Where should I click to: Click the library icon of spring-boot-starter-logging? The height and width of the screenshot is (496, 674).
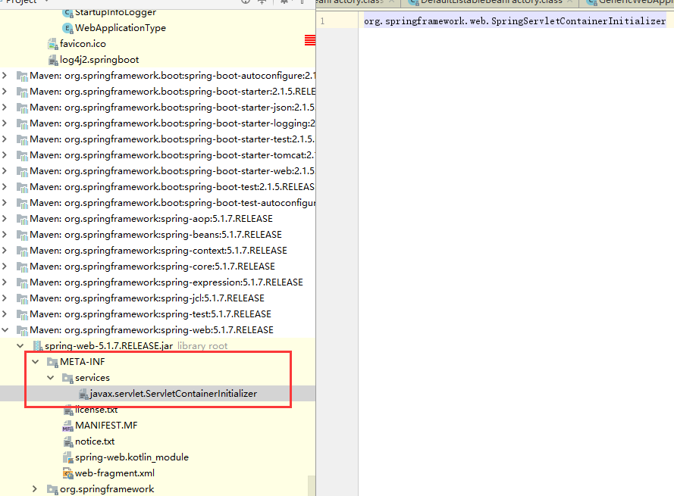[x=22, y=123]
